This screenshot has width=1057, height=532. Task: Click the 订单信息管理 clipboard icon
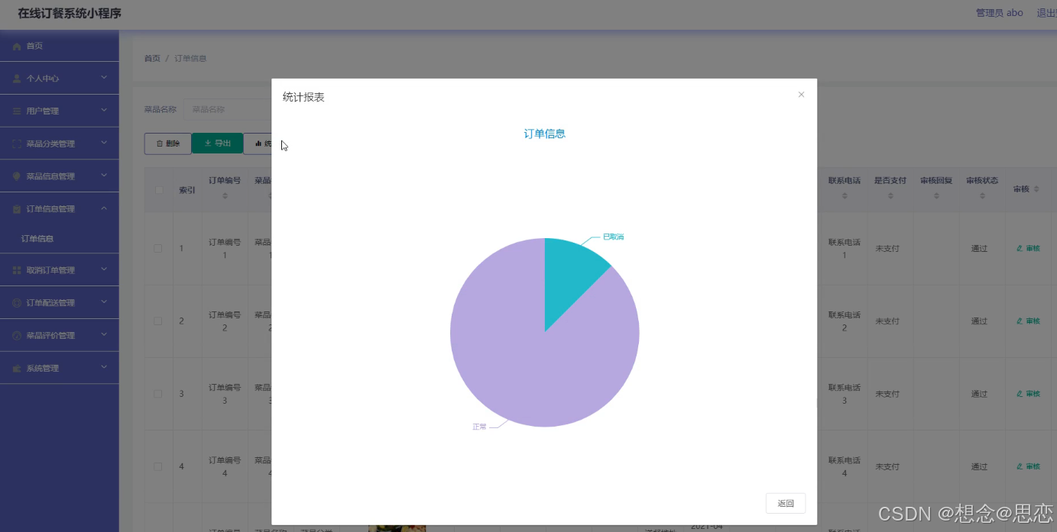point(17,209)
